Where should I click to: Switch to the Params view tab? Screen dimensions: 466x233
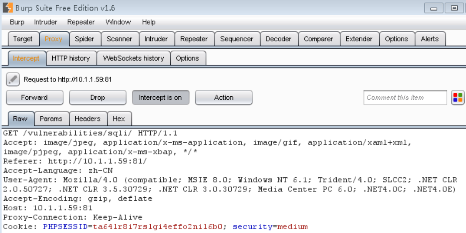tap(51, 119)
